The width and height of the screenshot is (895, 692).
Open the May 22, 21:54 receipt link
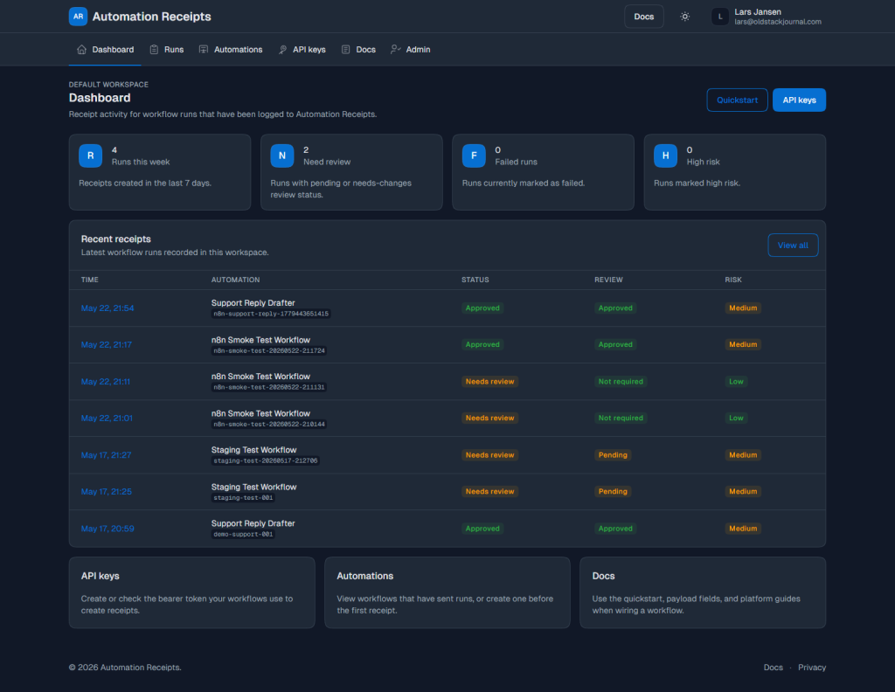point(108,308)
